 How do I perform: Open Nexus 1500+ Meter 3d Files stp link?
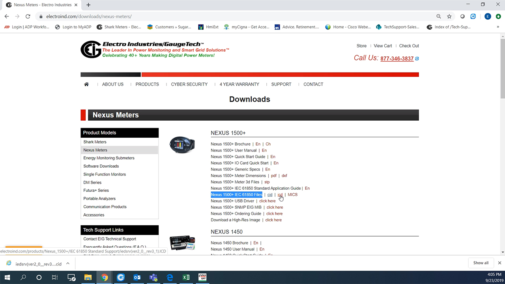point(267,182)
